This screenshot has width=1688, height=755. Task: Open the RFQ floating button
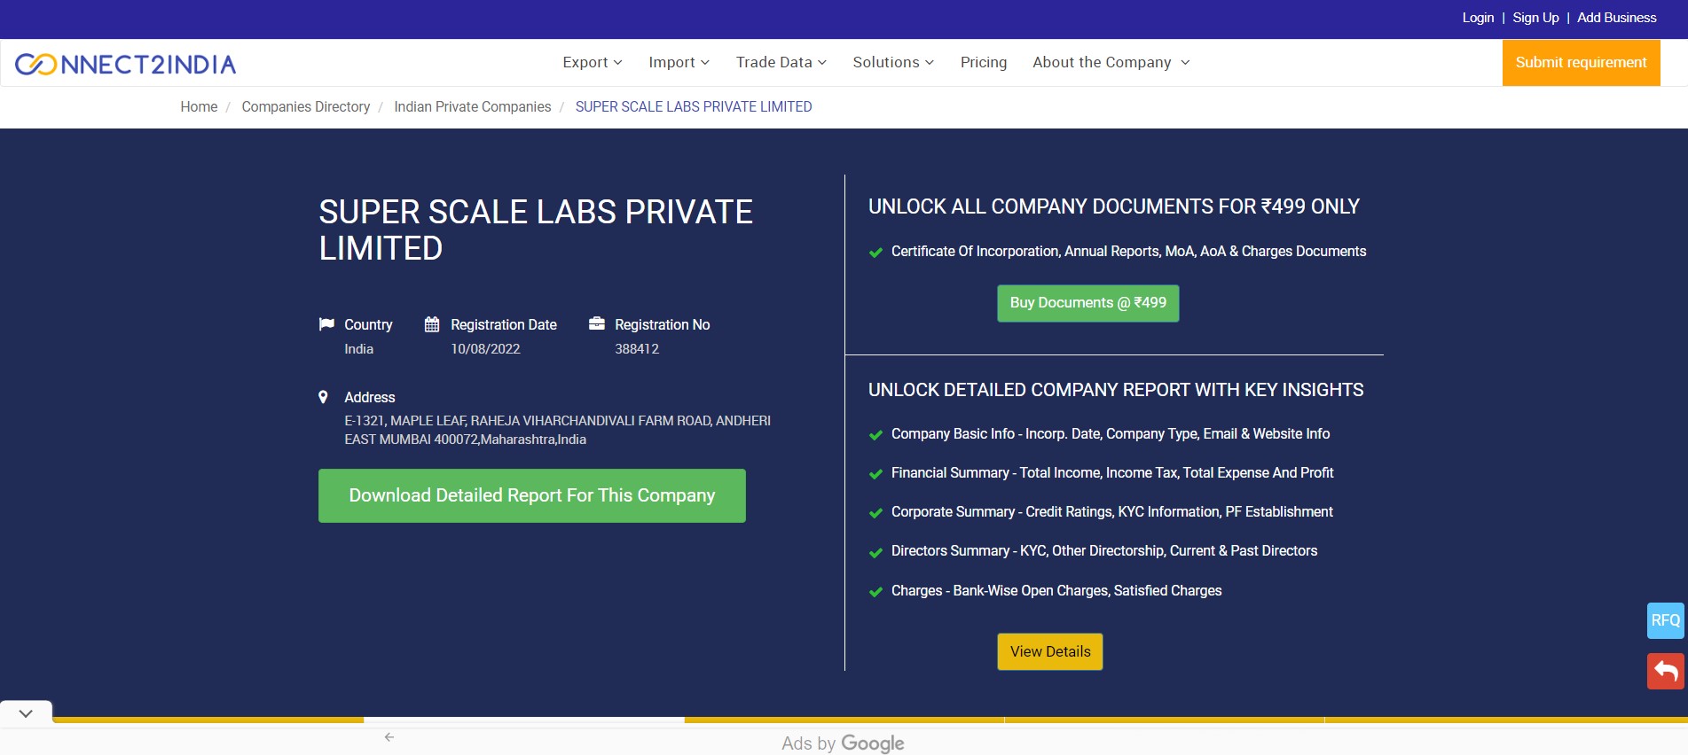click(x=1666, y=620)
